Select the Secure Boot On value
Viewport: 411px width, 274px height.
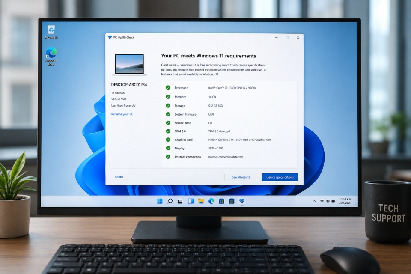[x=210, y=123]
